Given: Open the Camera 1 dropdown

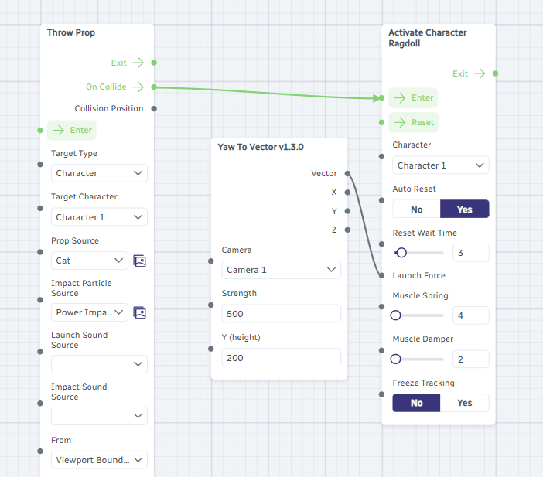Looking at the screenshot, I should (x=282, y=270).
